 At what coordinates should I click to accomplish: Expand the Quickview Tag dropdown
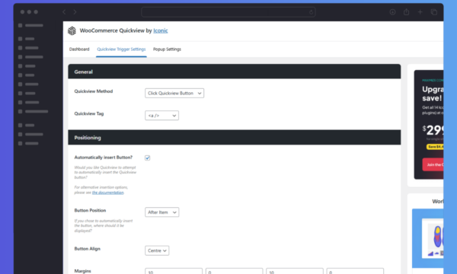(x=161, y=116)
